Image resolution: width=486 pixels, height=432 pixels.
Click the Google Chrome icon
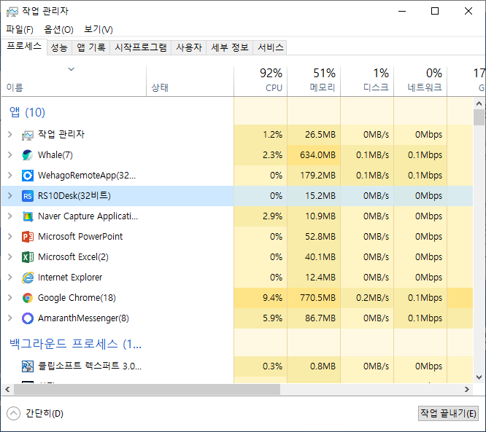click(28, 298)
